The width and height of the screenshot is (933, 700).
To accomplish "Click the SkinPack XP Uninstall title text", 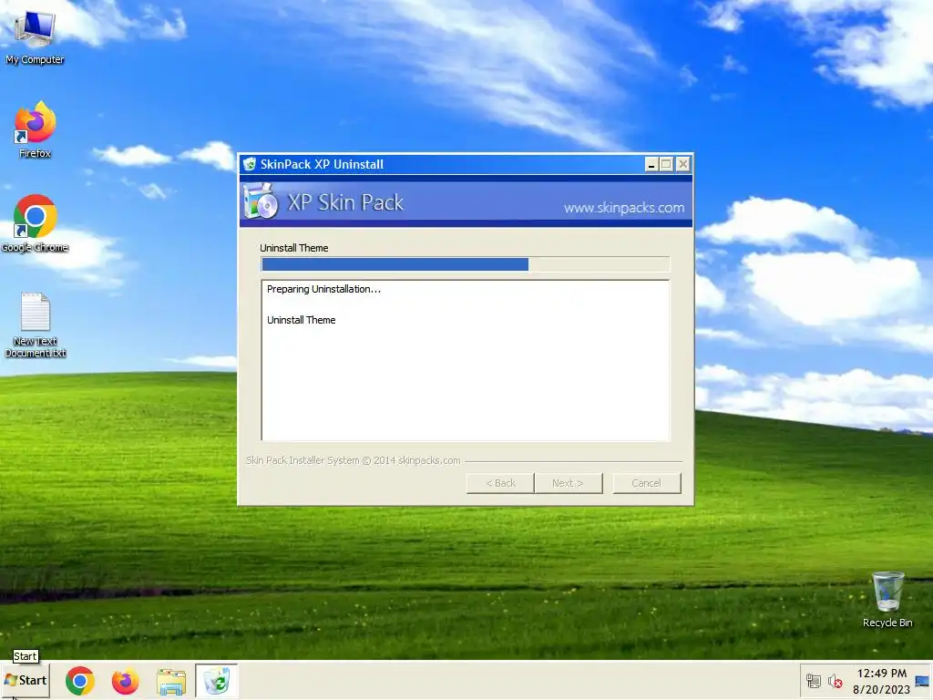I will pyautogui.click(x=322, y=164).
